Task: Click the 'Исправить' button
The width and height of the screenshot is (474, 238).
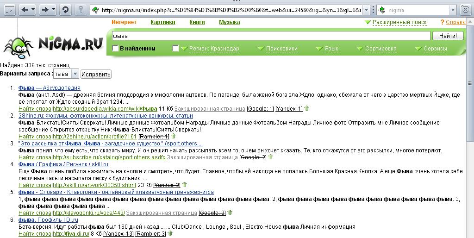Action: [x=96, y=74]
